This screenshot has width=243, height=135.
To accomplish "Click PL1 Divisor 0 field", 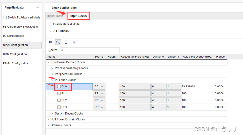I will (x=158, y=93).
